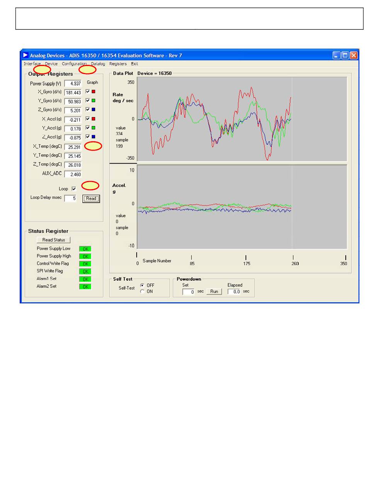Viewport: 367px width, 484px height.
Task: Click the Y_Accl value 0.178 field
Action: click(x=73, y=129)
